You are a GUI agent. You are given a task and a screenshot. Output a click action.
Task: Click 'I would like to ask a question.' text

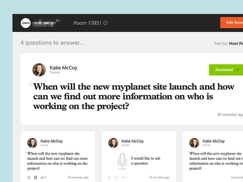coord(146,161)
